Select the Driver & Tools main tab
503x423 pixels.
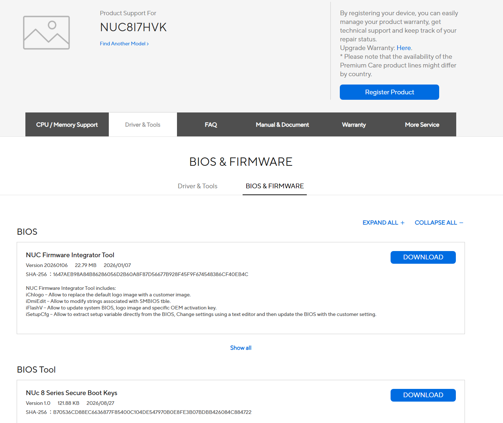point(143,124)
